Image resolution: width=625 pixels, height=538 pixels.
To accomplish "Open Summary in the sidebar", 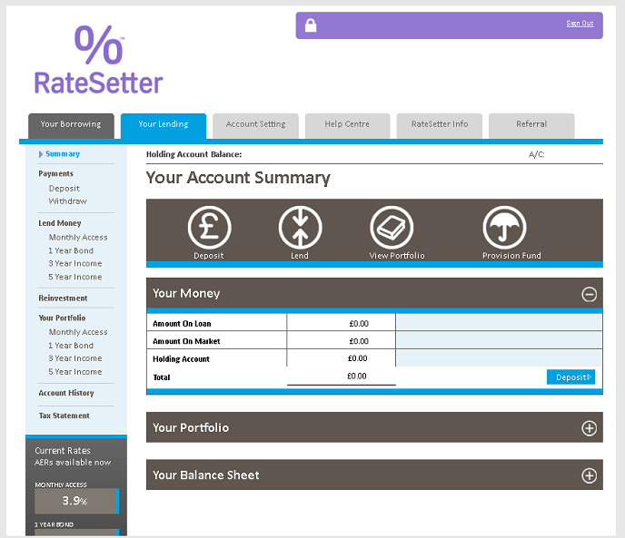I will (x=63, y=153).
